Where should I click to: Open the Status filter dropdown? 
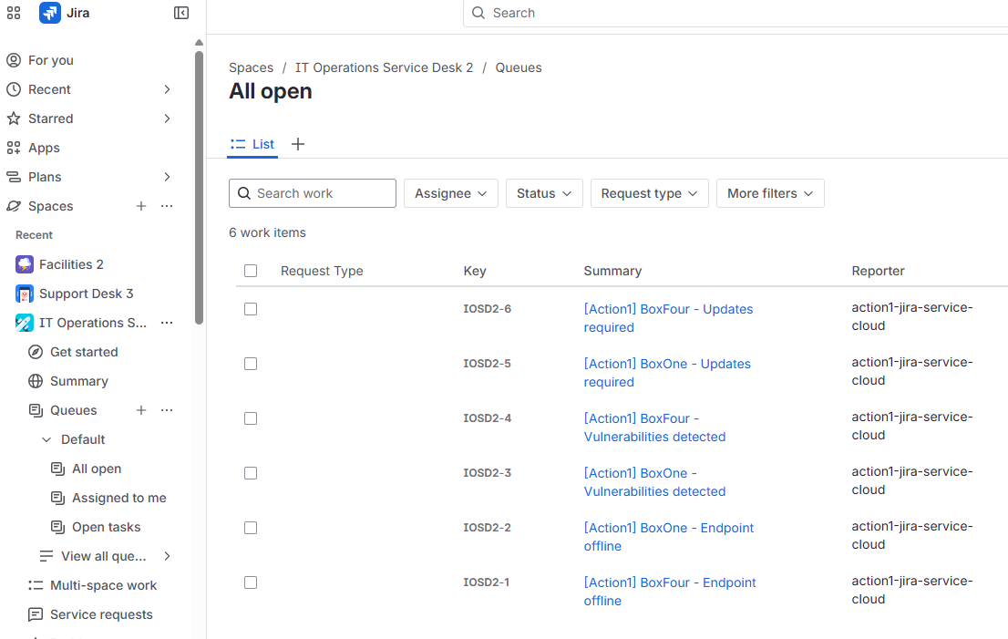pos(544,193)
